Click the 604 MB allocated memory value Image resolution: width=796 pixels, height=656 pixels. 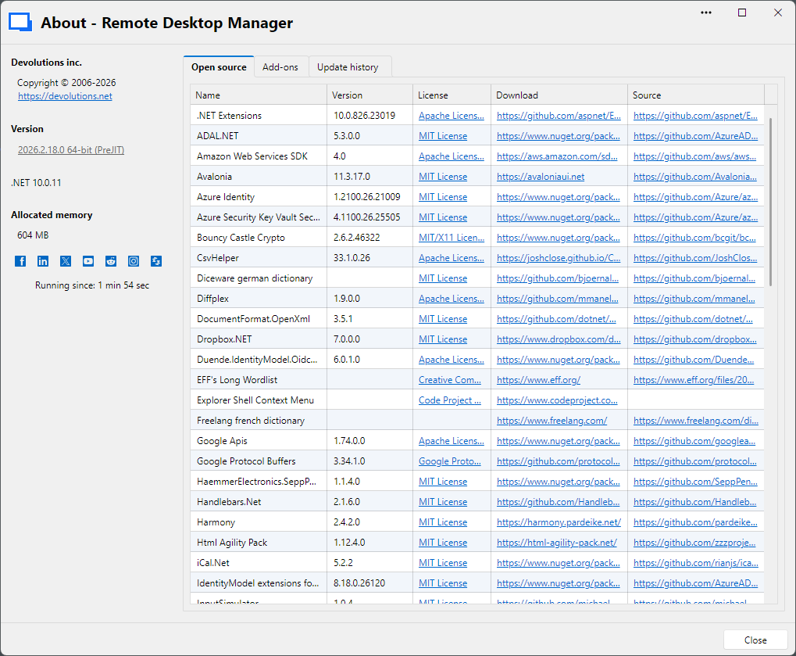coord(33,235)
